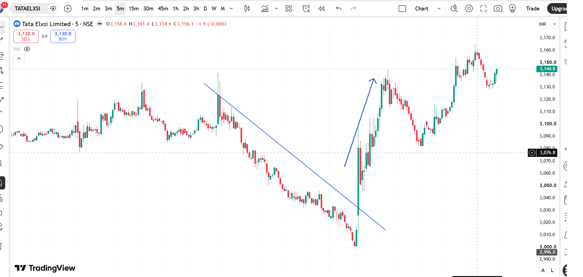The height and width of the screenshot is (277, 583).
Task: Select the layout square icon
Action: click(x=402, y=9)
